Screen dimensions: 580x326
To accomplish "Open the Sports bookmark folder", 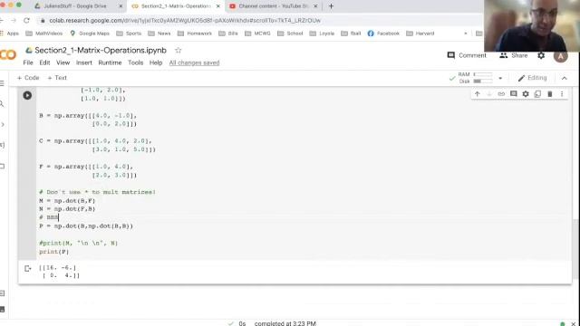I will (x=129, y=34).
